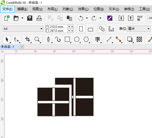Click the Publish to PDF icon

point(140,18)
